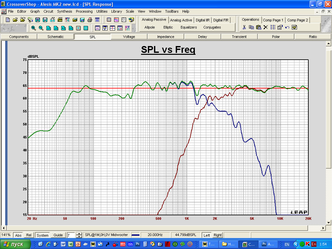Click the Equalizers button
The image size is (332, 249).
click(189, 27)
